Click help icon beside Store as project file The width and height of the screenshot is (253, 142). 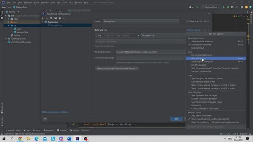click(x=208, y=21)
